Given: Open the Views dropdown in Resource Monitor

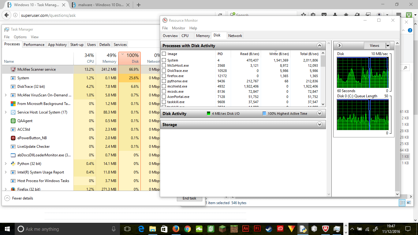Looking at the screenshot, I should coord(387,45).
